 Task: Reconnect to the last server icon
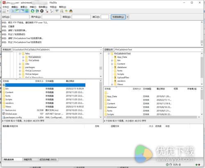tap(51, 11)
